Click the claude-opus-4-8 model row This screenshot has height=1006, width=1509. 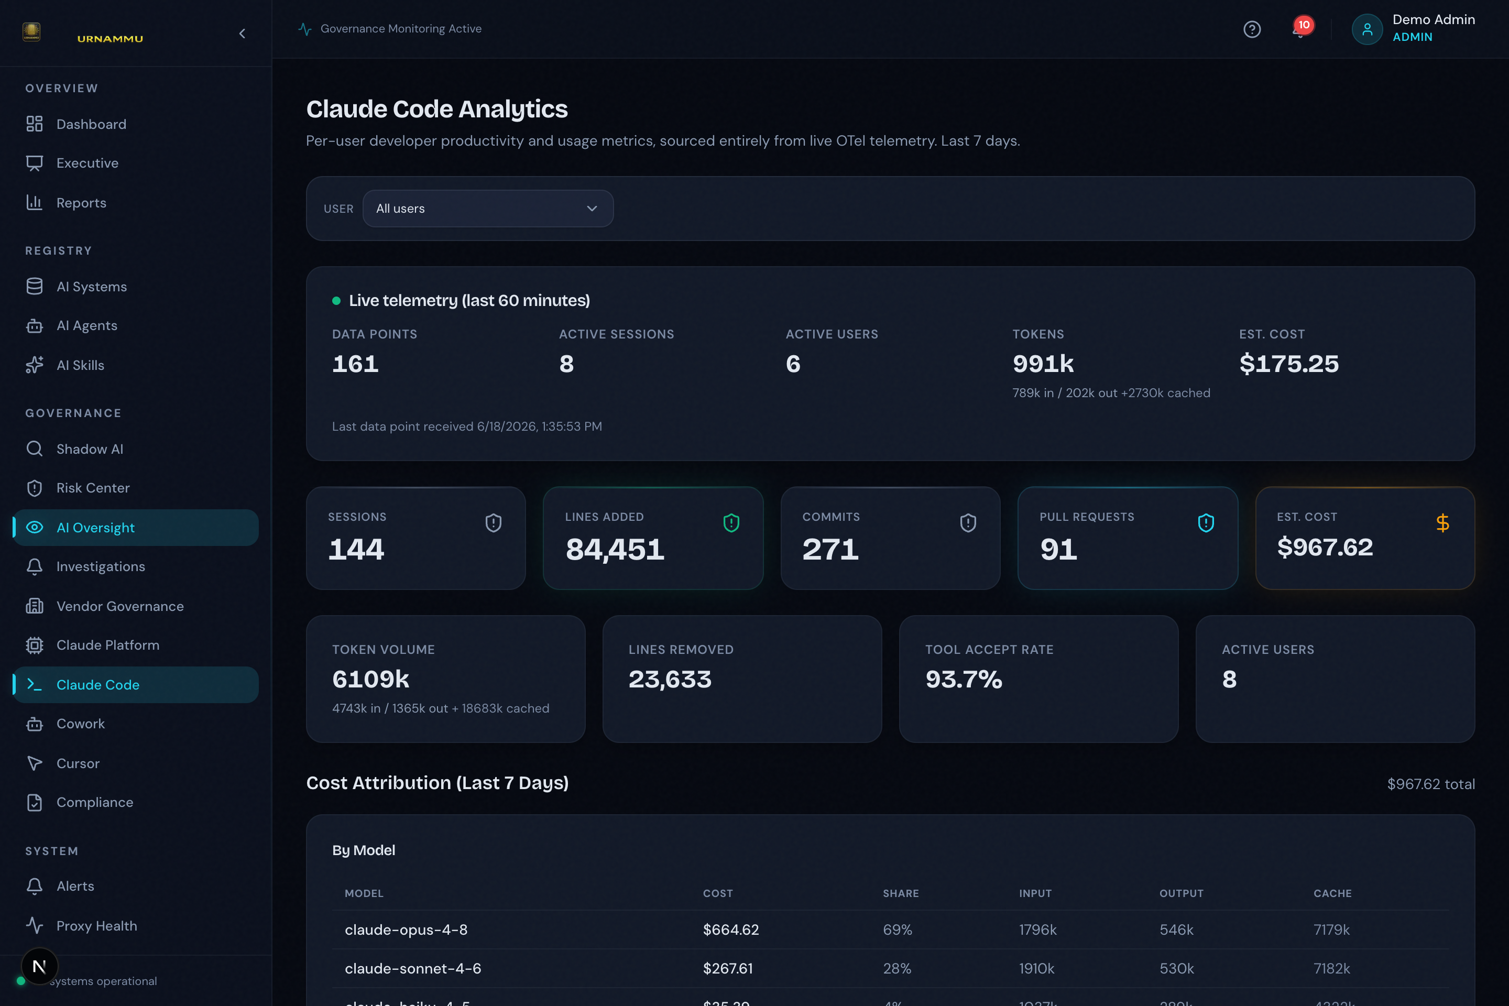(x=890, y=930)
